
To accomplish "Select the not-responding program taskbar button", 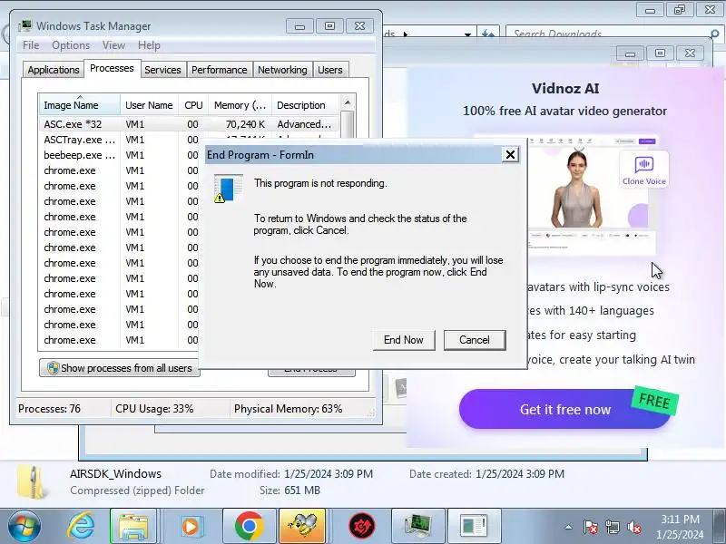I will 474,526.
